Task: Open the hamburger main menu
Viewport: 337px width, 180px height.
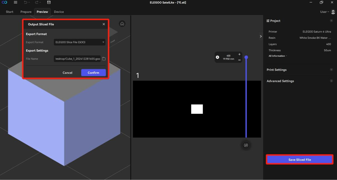Action: 16,3
